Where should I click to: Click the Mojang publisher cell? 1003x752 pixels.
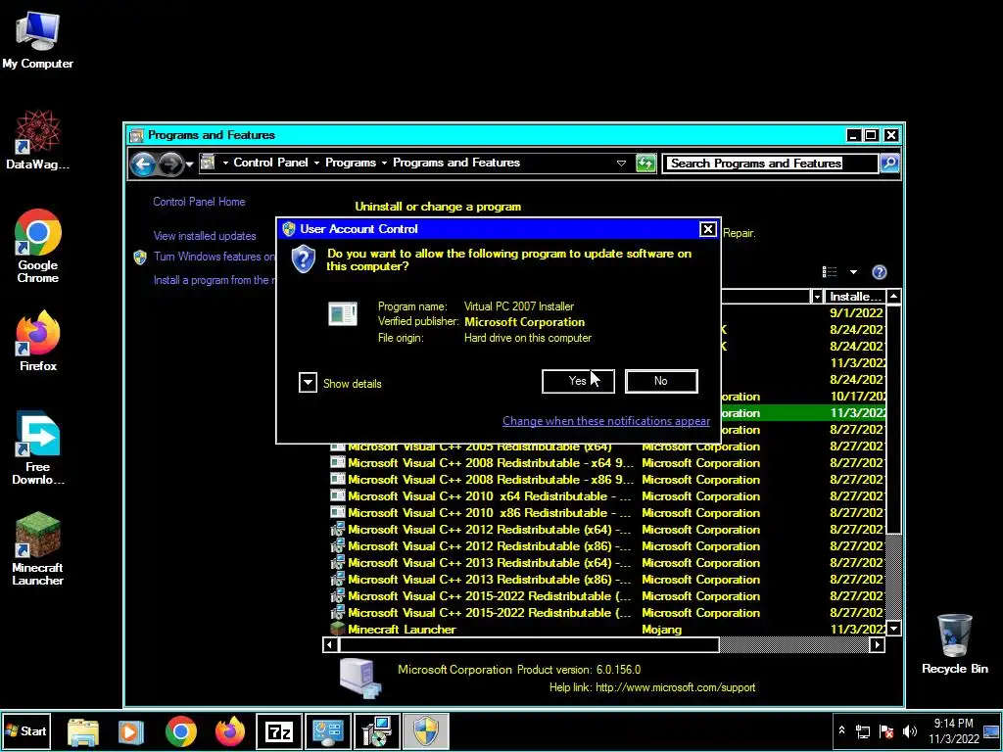coord(661,630)
